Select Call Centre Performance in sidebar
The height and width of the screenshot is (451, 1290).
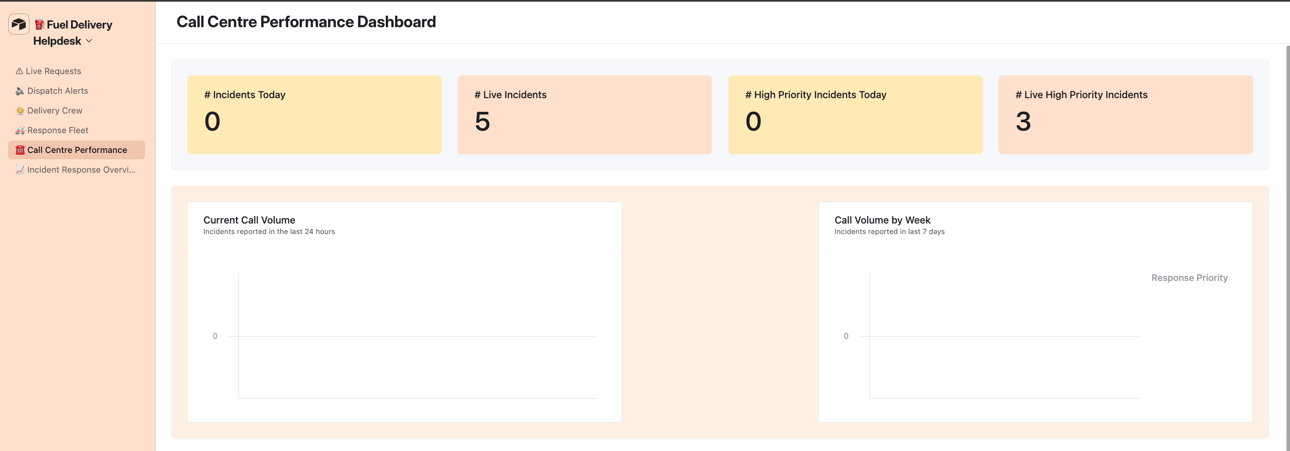[x=77, y=150]
